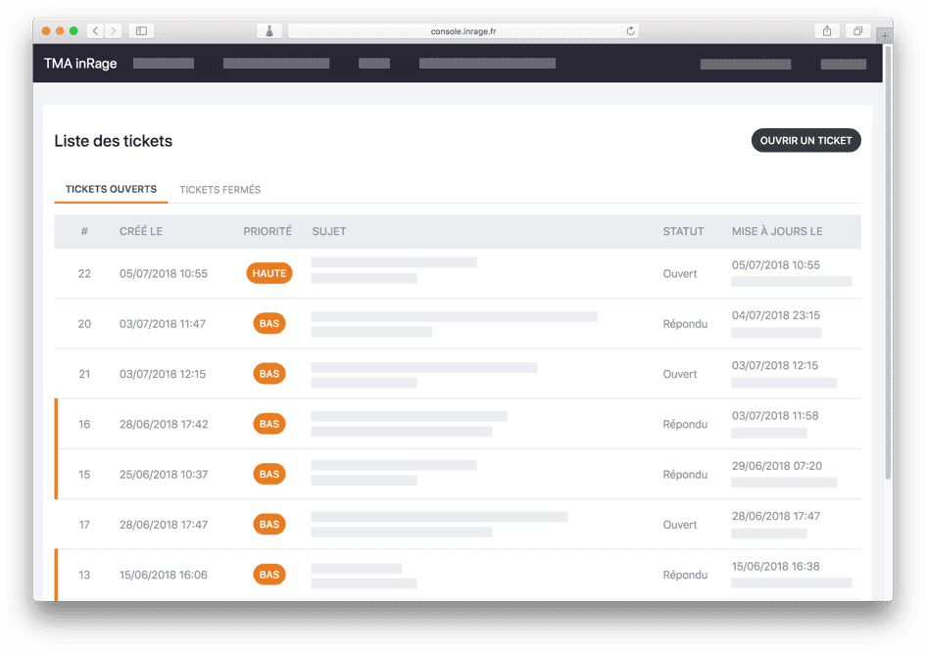Click update date 29/06/2018 07:20
Viewport: 926px width, 652px height.
[x=777, y=466]
